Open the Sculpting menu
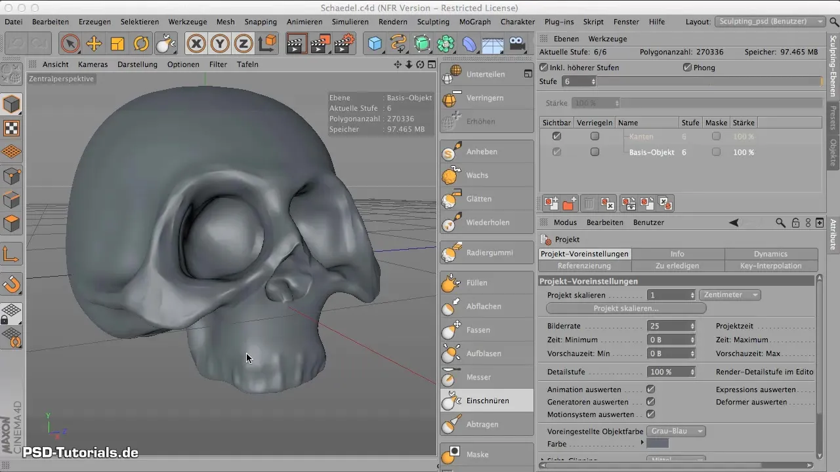Screen dimensions: 840x472 tap(433, 22)
